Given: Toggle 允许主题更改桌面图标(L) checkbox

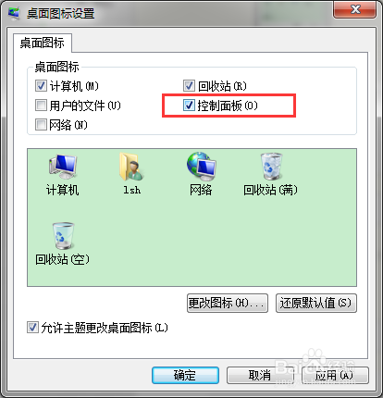Looking at the screenshot, I should coord(32,328).
